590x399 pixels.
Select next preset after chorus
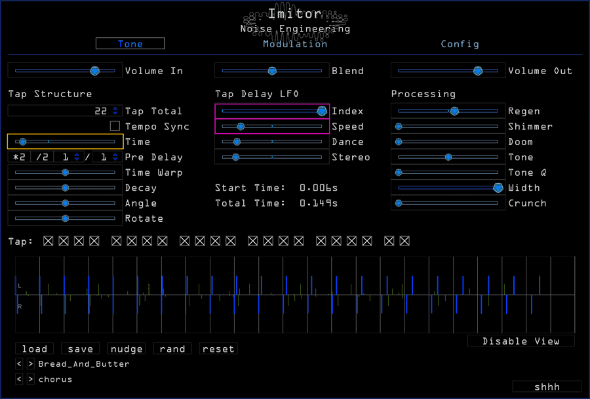click(x=31, y=379)
